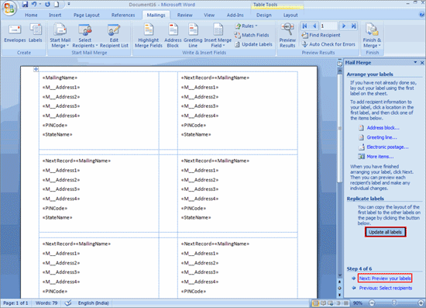Switch to the Review tab
The image size is (426, 308).
(185, 16)
